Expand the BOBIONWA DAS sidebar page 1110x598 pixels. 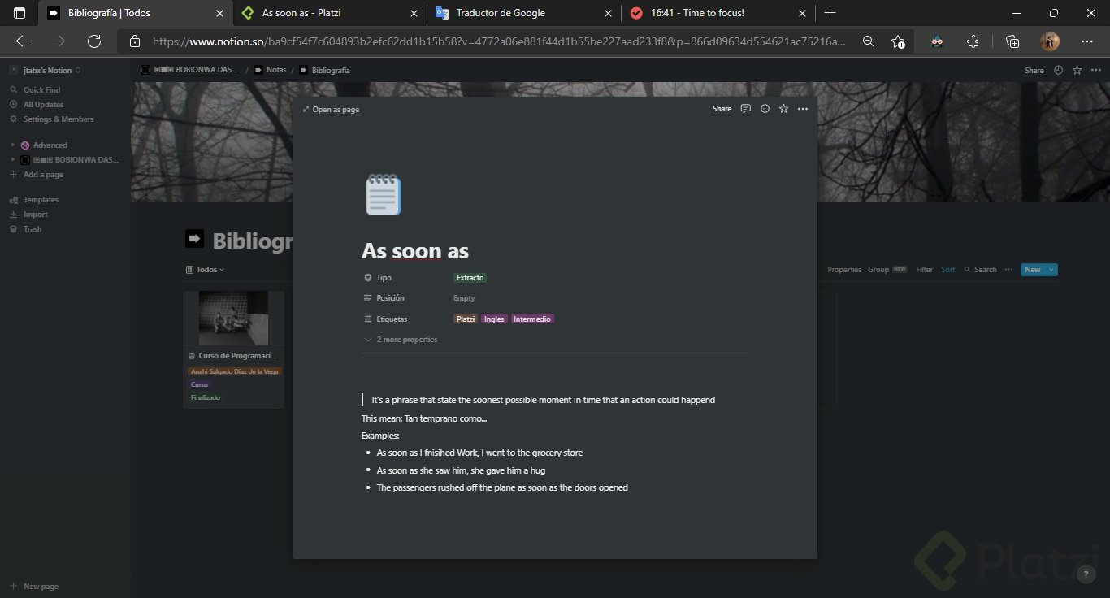click(14, 160)
